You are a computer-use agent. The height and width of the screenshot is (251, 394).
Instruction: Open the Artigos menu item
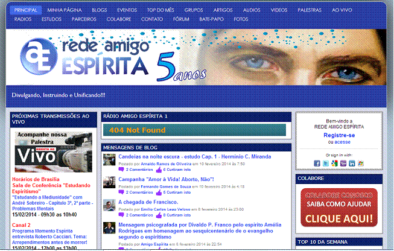click(x=223, y=10)
